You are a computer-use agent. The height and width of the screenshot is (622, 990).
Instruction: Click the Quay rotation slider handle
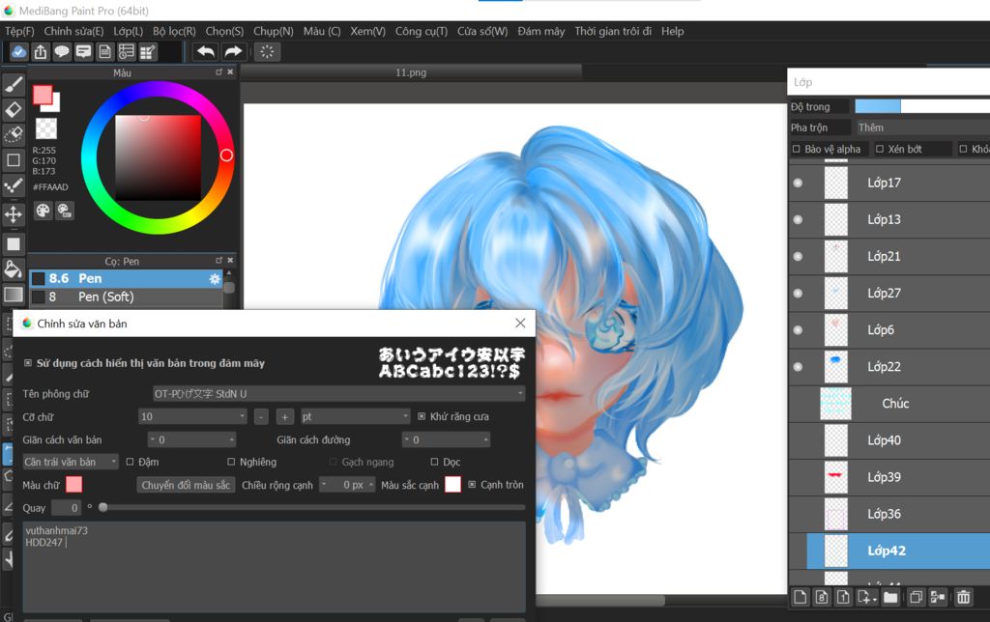(x=102, y=507)
